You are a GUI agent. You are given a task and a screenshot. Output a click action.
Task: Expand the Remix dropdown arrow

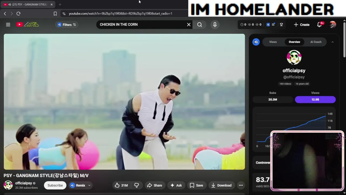tap(89, 185)
